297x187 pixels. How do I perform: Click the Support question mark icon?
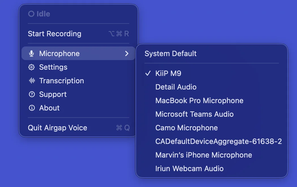31,94
